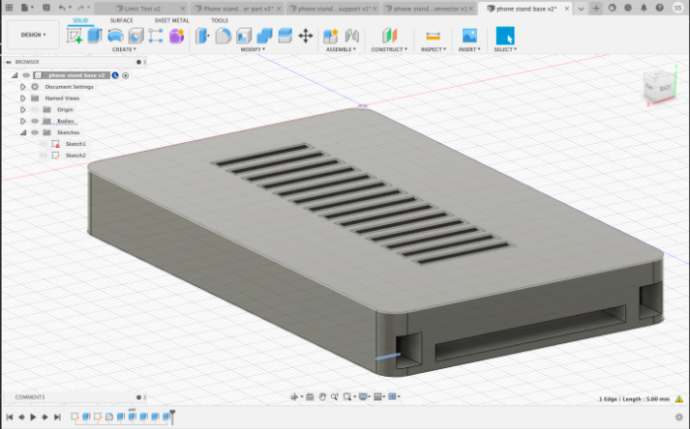Select the SOLID ribbon tab
The height and width of the screenshot is (429, 690).
point(80,20)
